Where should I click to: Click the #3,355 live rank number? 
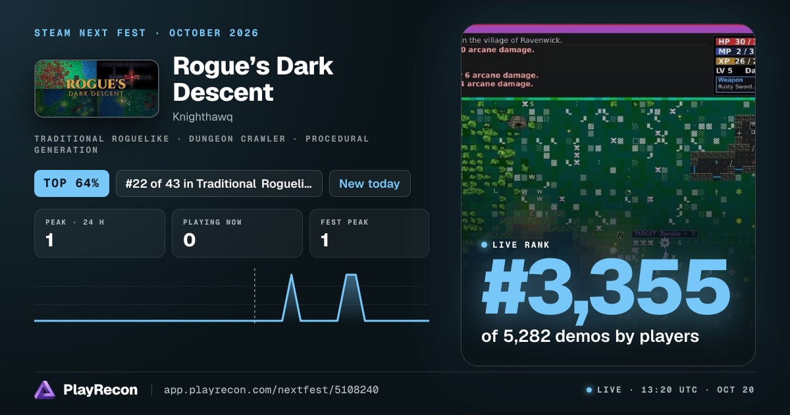(x=606, y=288)
